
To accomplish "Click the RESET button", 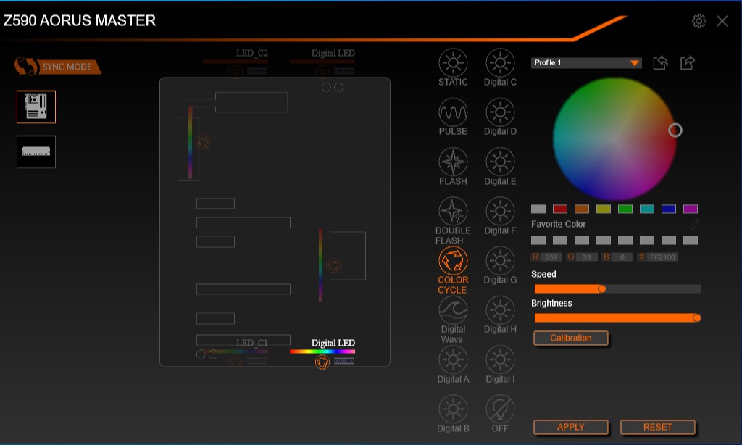I will point(658,427).
